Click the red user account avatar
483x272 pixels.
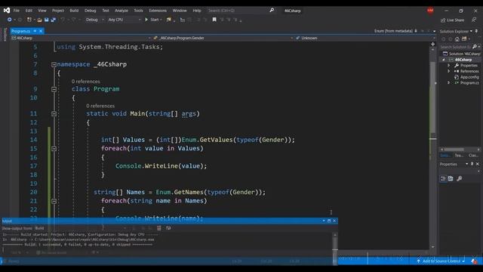[430, 11]
